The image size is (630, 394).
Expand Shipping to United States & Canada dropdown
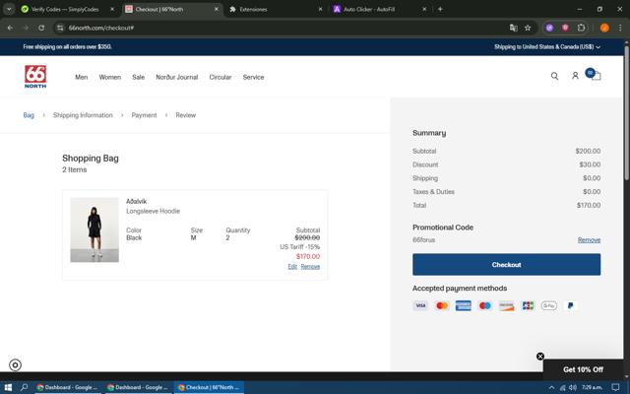547,47
